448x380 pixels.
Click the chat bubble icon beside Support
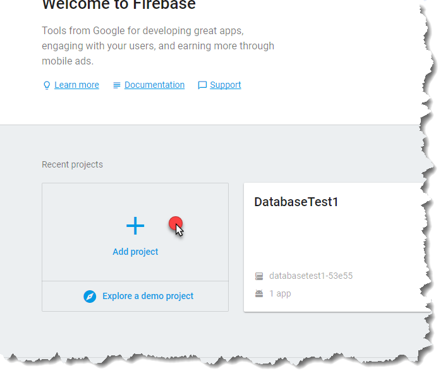point(202,85)
